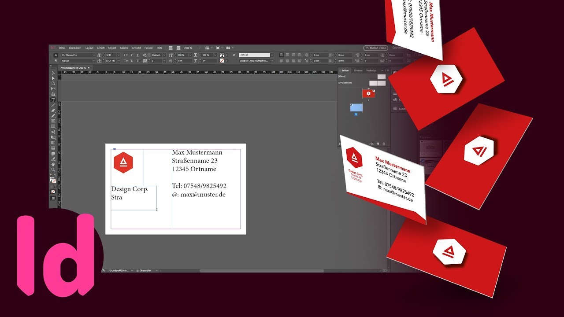Open the 200 % zoom level dropdown
Screen dimensions: 564x317
[199, 48]
